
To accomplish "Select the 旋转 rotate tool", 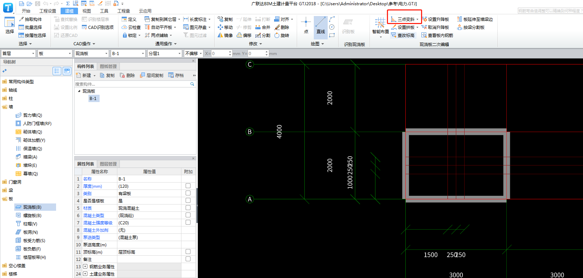I will [282, 35].
